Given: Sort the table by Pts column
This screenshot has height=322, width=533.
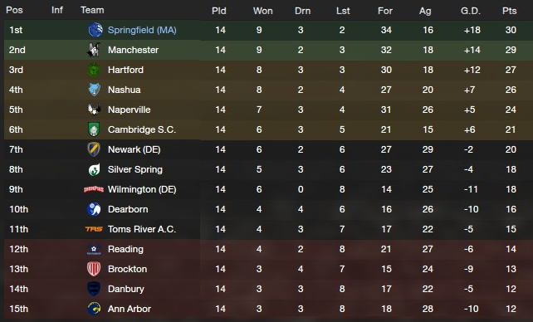Looking at the screenshot, I should [510, 11].
